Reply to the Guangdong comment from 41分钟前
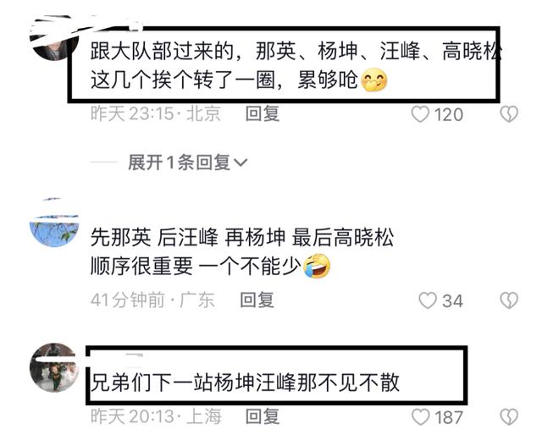 (257, 300)
